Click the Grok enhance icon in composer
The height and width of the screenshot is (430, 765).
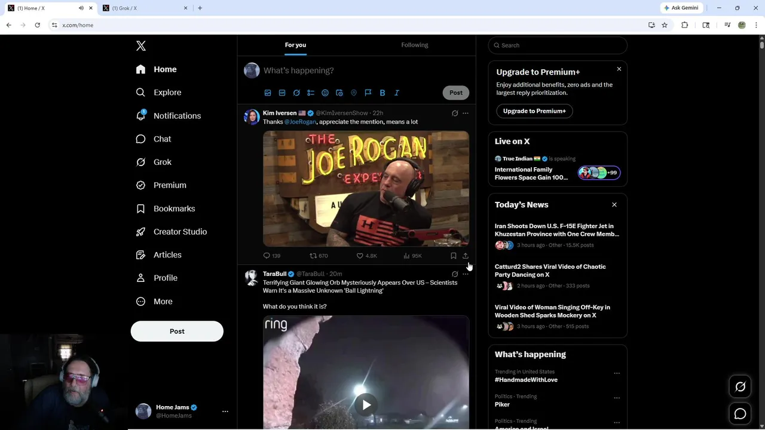pyautogui.click(x=296, y=93)
